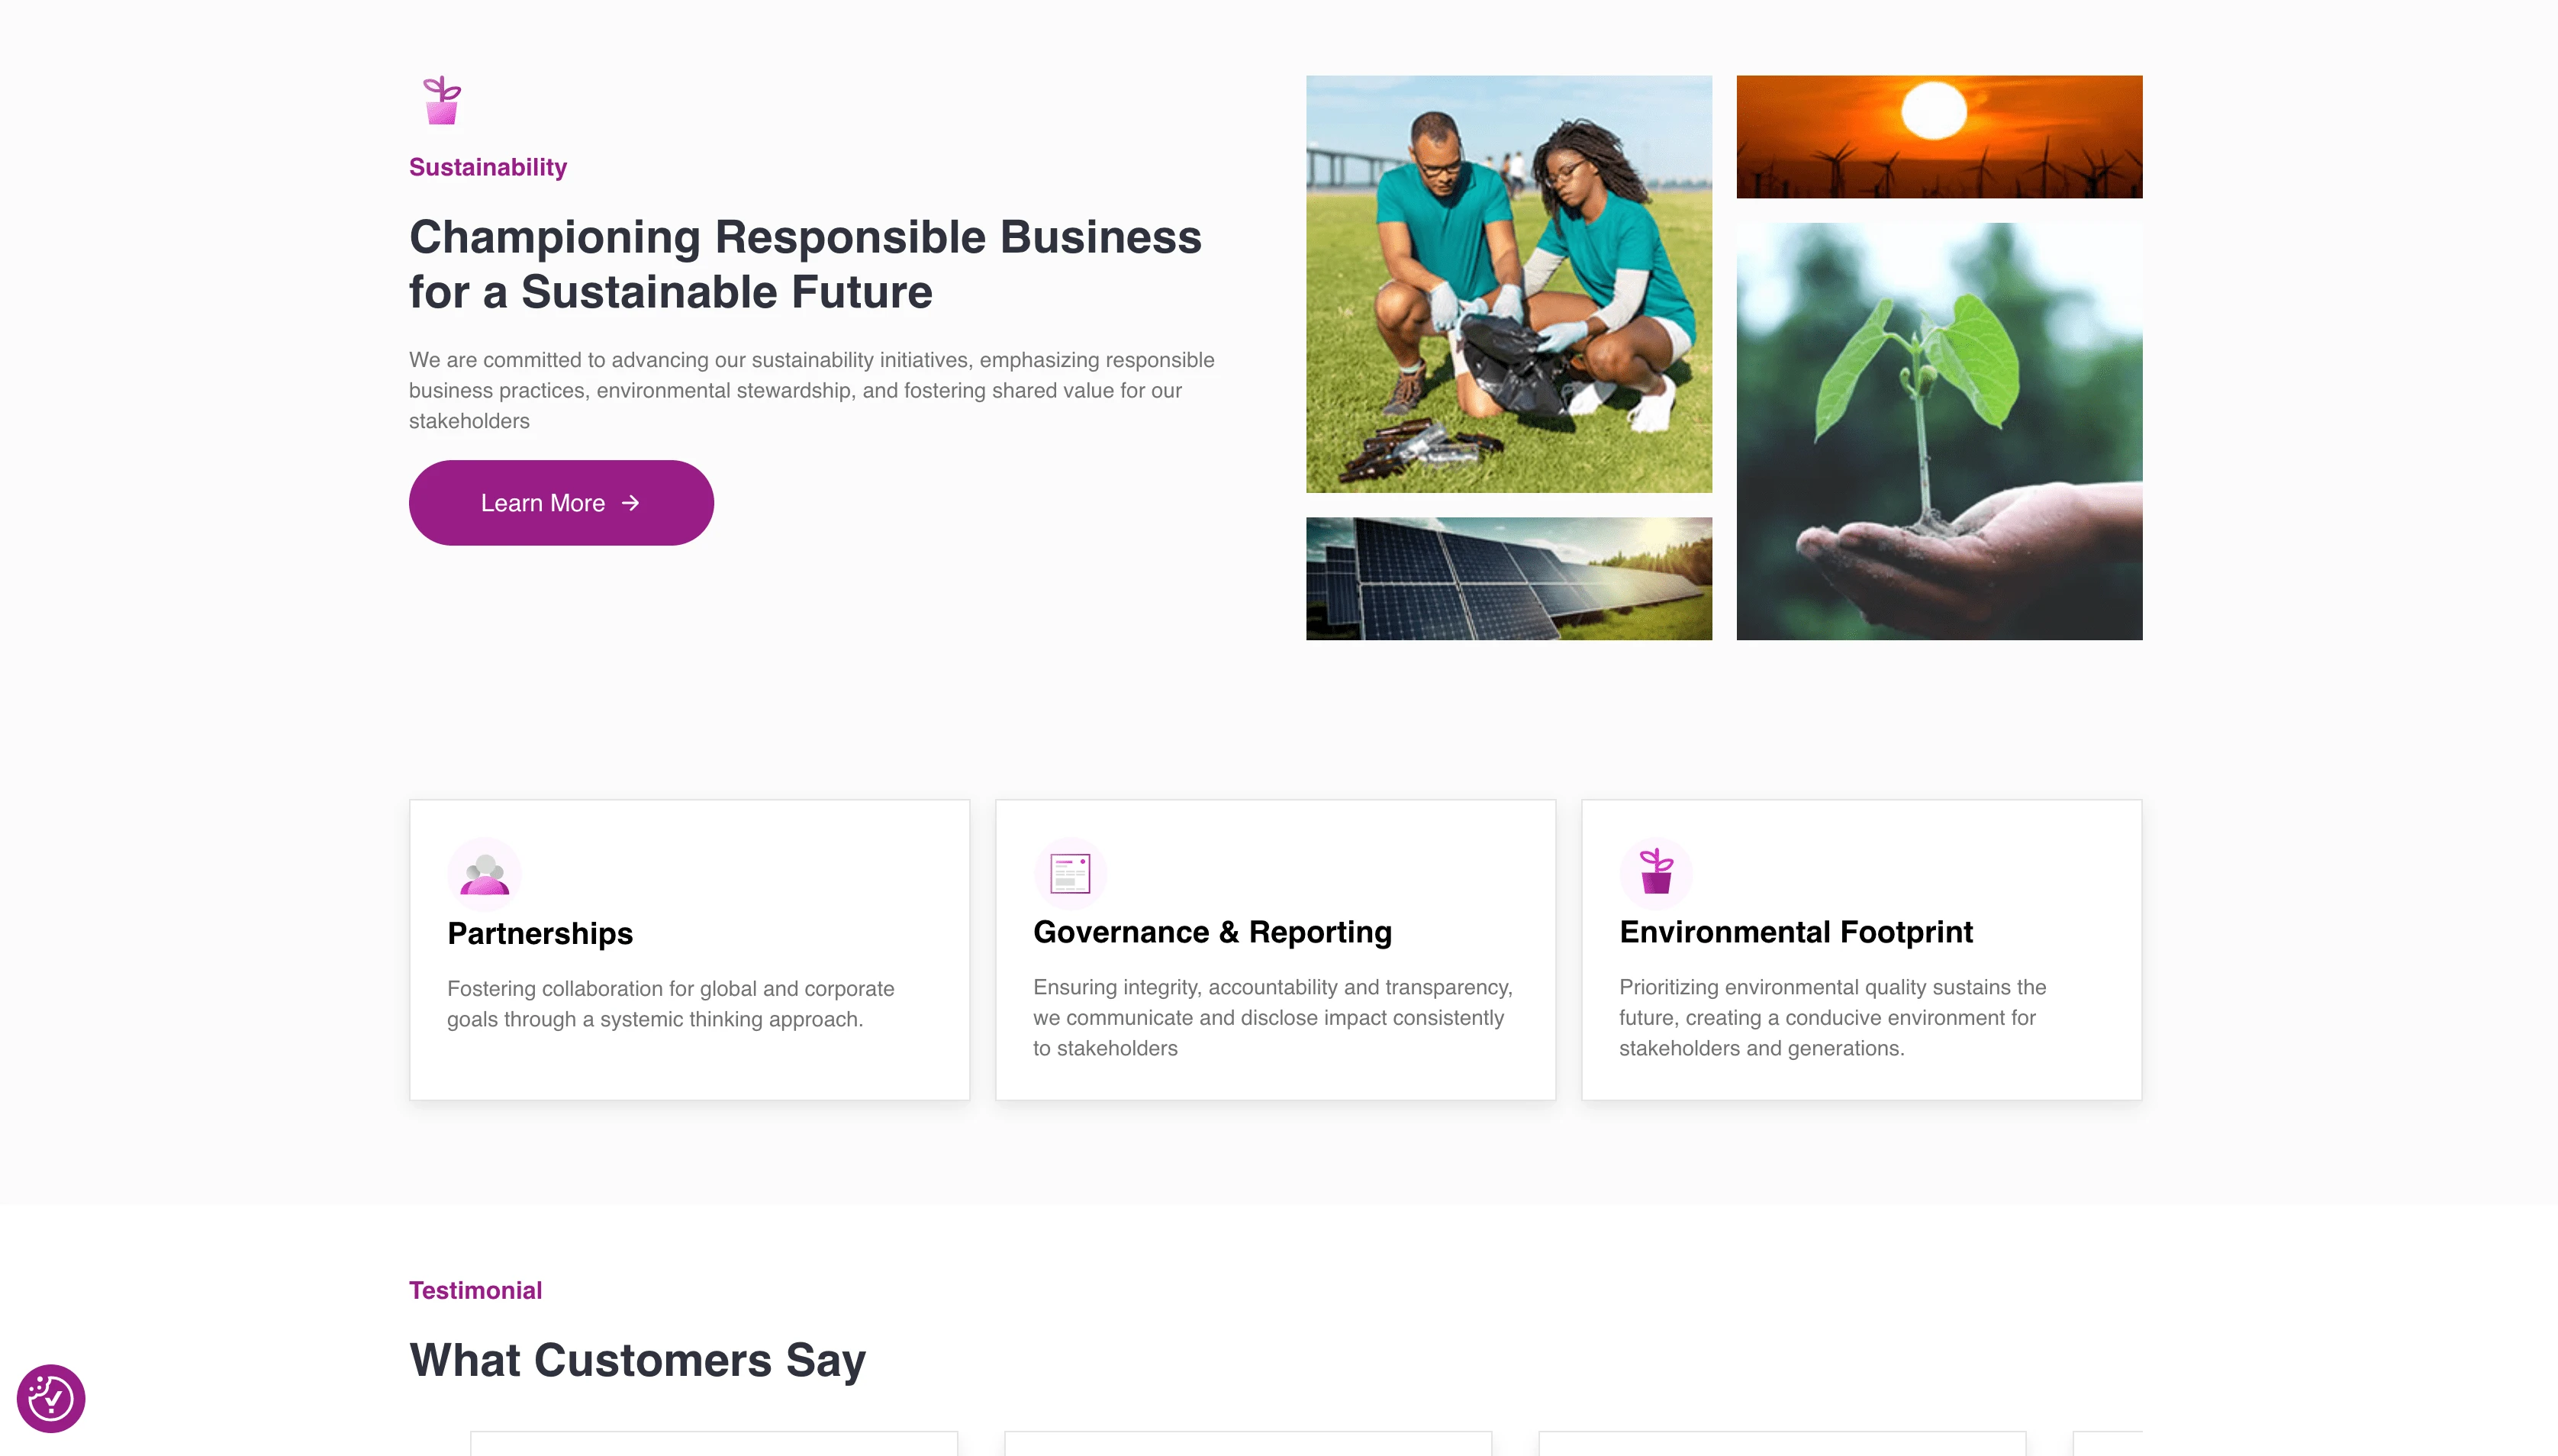
Task: Click the Governance & Reporting document icon
Action: pyautogui.click(x=1070, y=873)
